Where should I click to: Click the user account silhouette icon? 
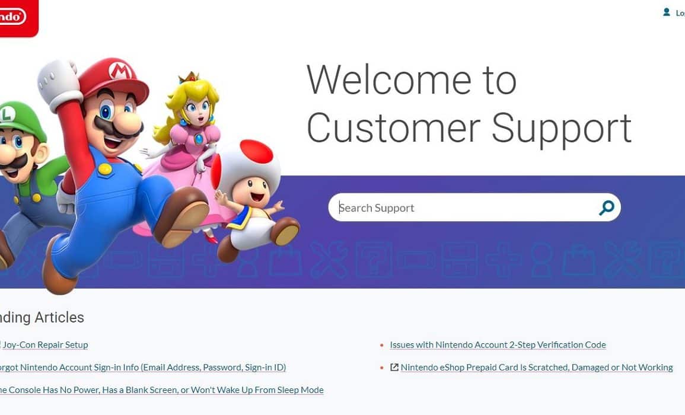coord(666,12)
